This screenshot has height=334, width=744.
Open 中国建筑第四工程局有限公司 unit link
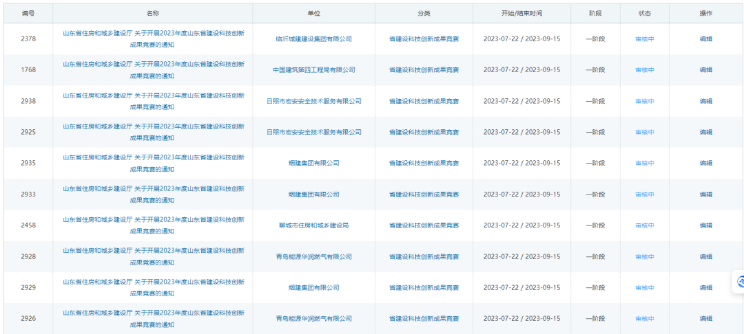click(313, 70)
